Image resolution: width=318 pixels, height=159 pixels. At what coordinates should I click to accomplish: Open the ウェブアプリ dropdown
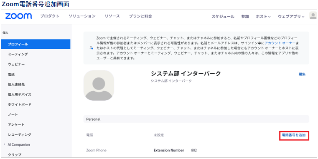[x=291, y=17]
